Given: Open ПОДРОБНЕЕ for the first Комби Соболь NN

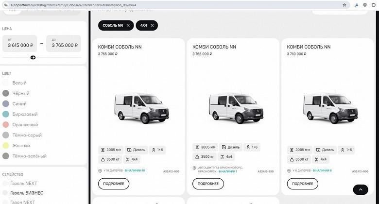Looking at the screenshot, I should point(114,184).
